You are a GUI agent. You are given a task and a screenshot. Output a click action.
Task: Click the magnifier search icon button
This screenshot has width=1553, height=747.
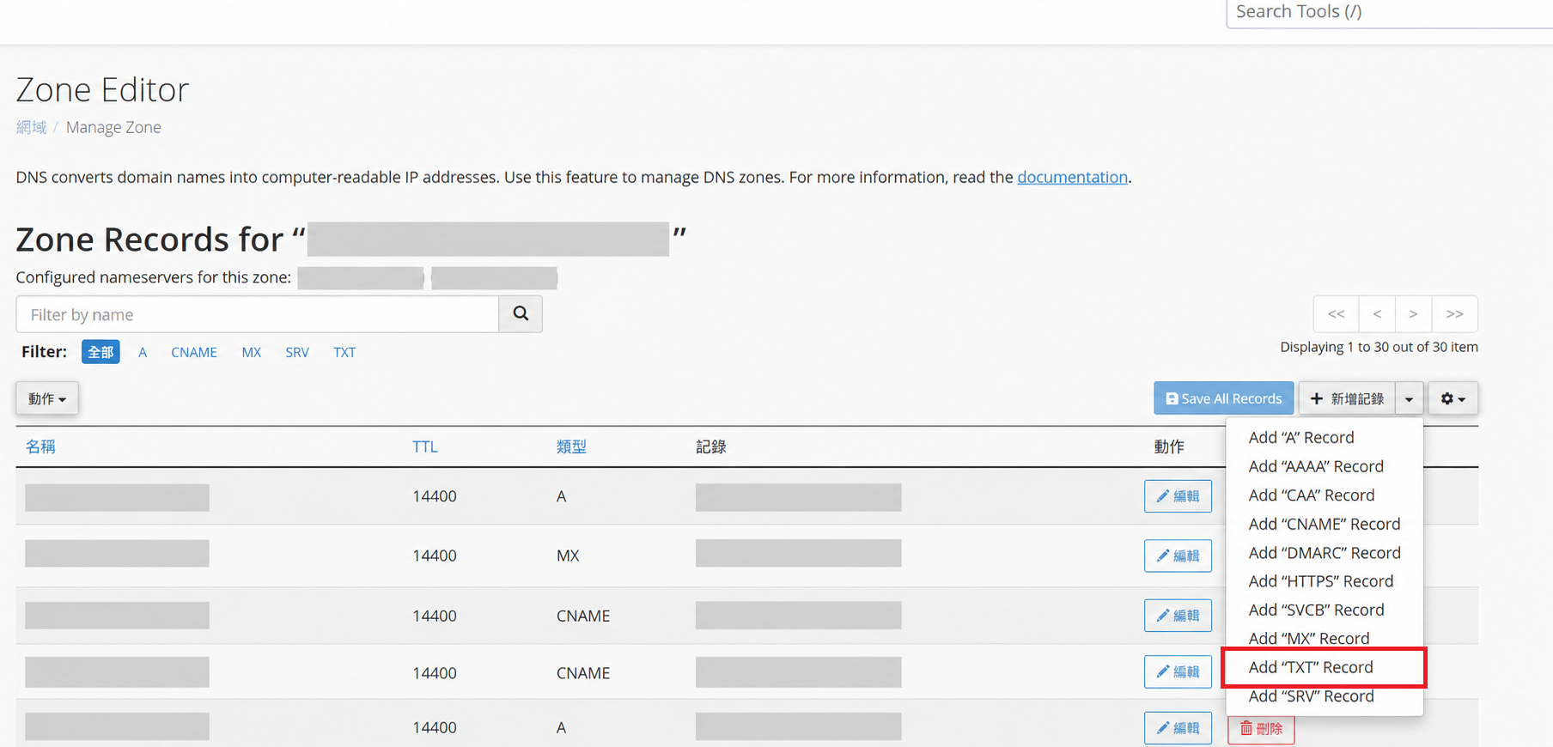click(521, 314)
